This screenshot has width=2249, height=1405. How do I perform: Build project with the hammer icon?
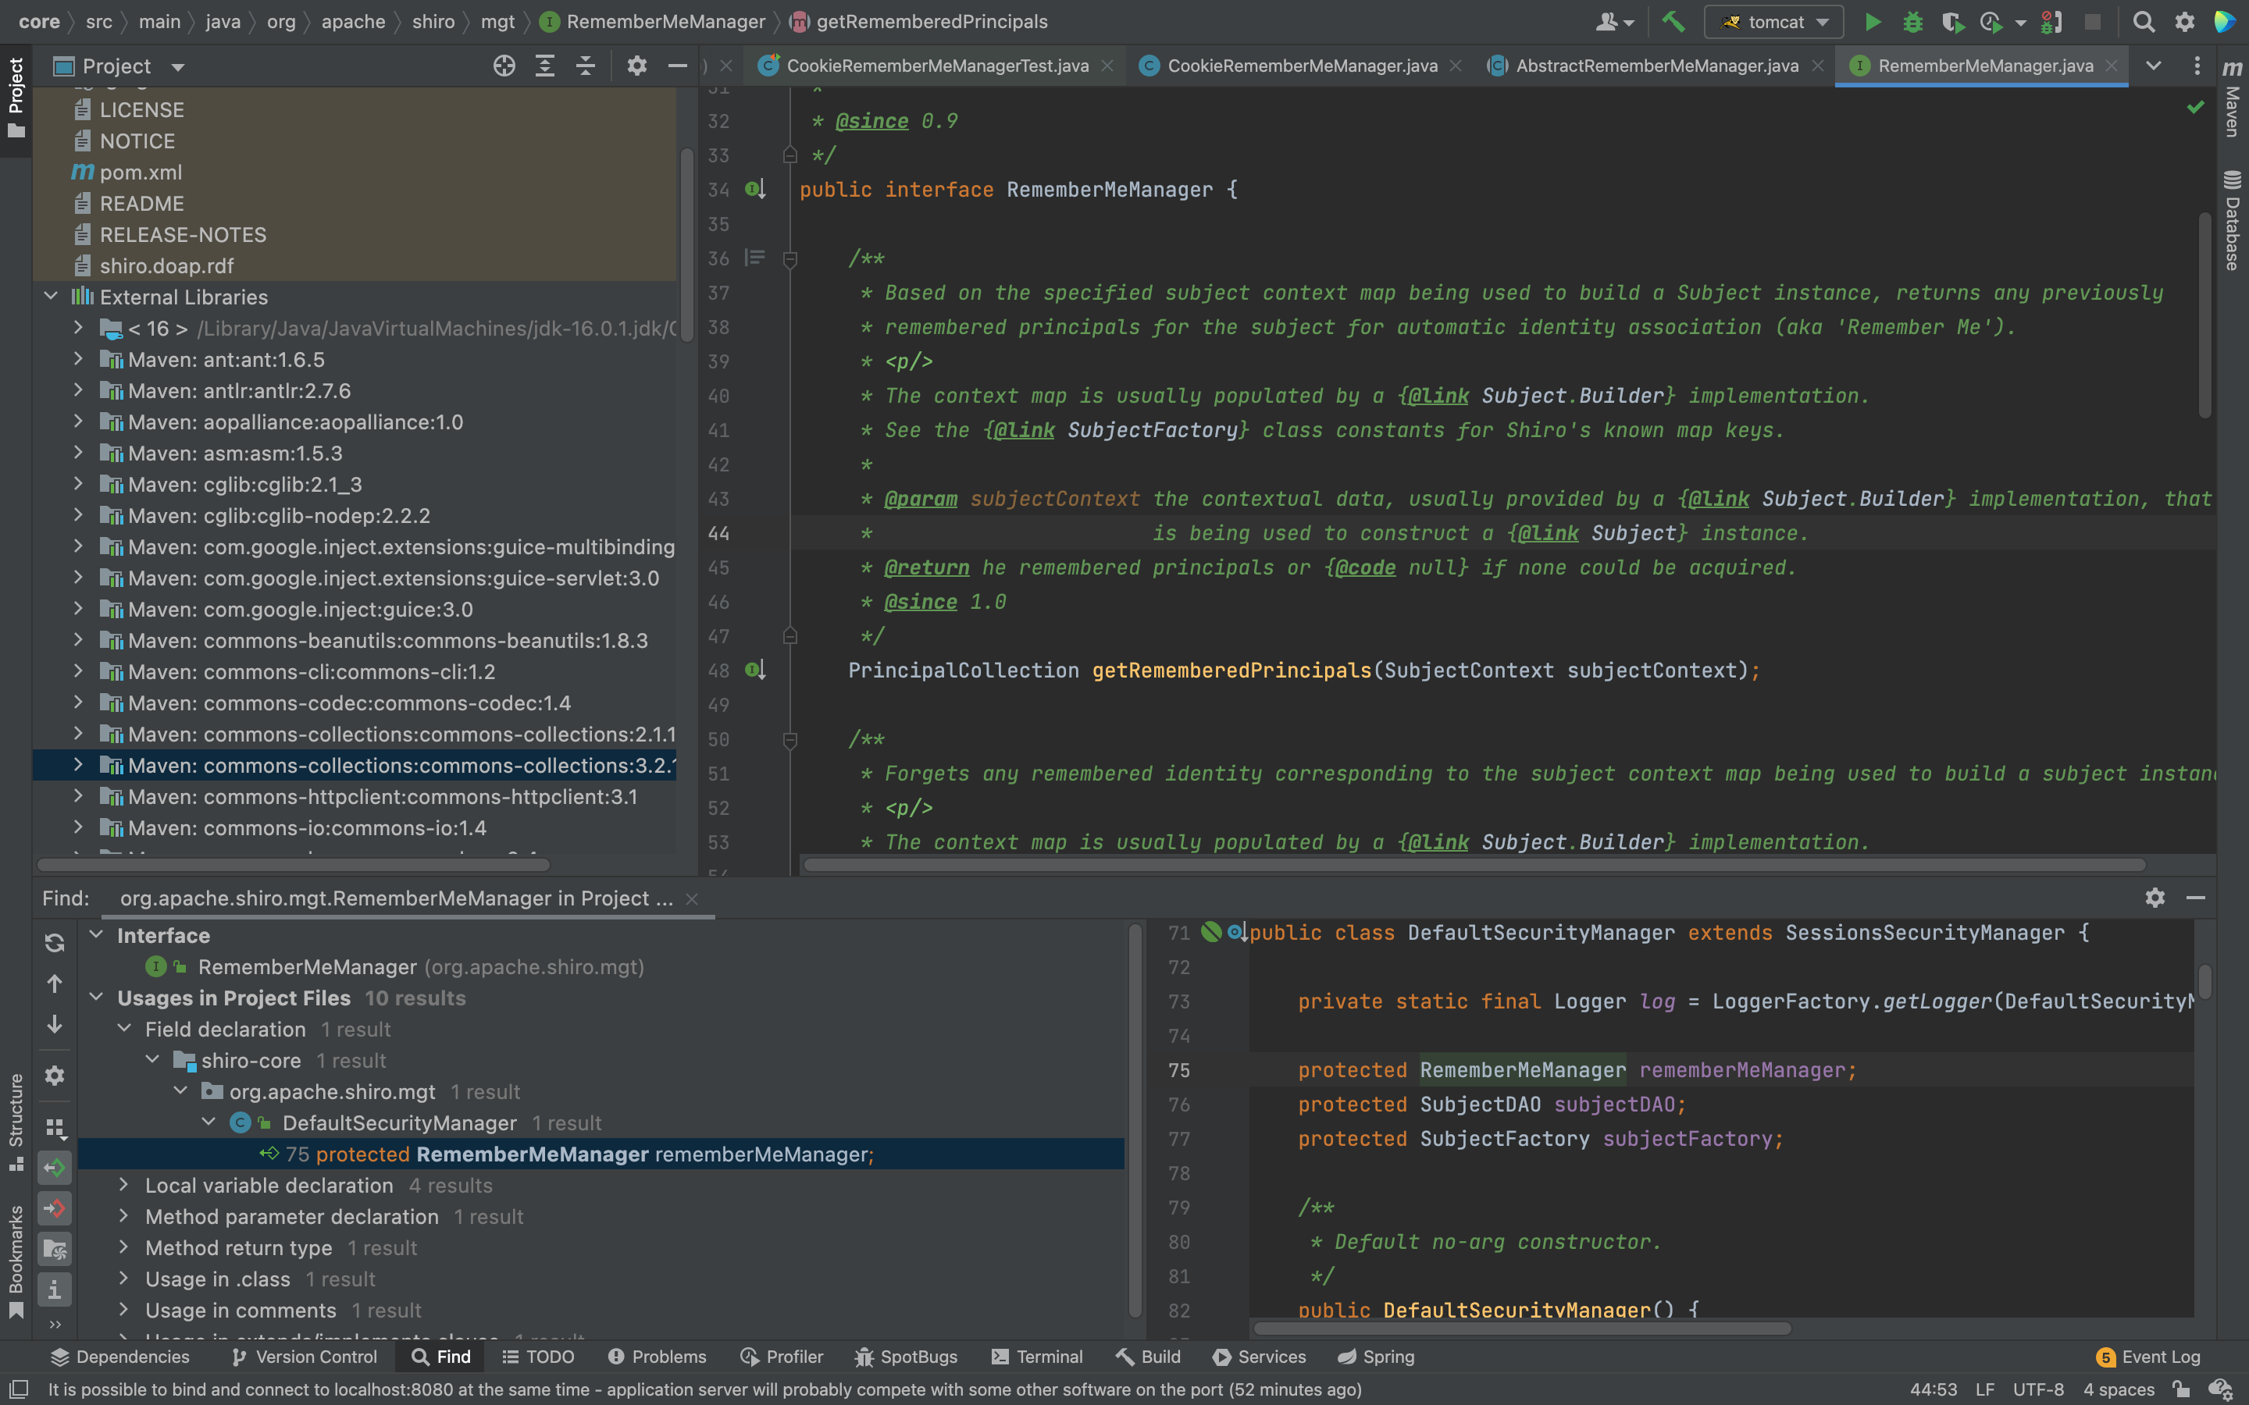point(1673,21)
